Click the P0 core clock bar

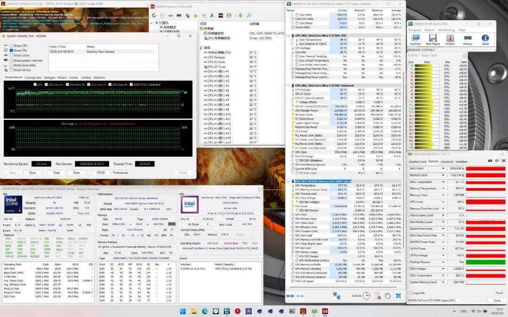(x=427, y=66)
